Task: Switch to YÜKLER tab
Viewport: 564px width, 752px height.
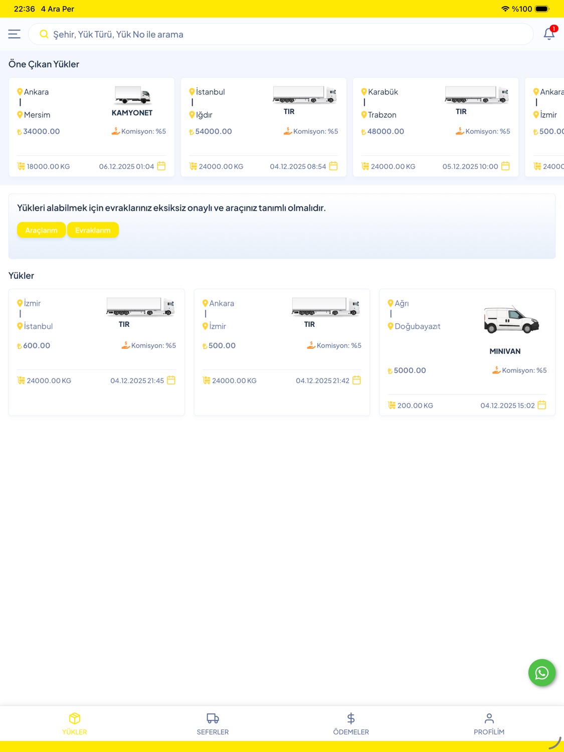Action: (x=75, y=724)
